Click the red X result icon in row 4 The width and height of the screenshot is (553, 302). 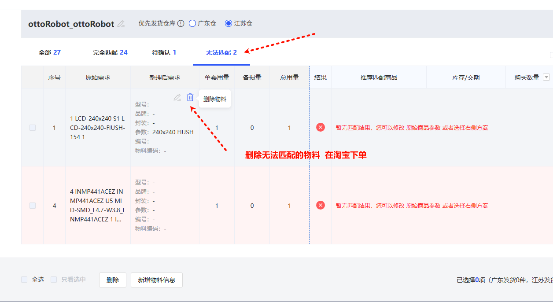(321, 205)
